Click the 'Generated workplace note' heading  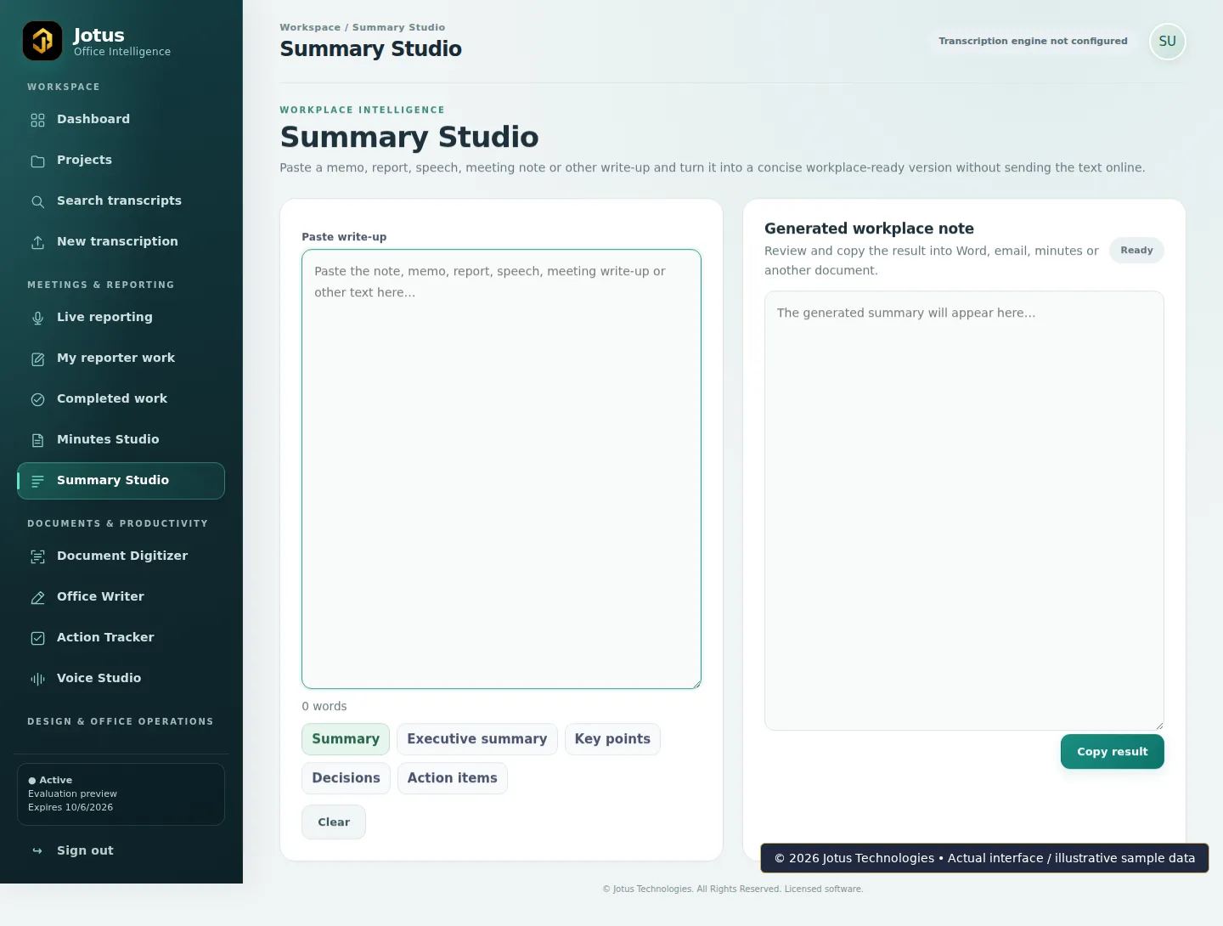point(869,229)
